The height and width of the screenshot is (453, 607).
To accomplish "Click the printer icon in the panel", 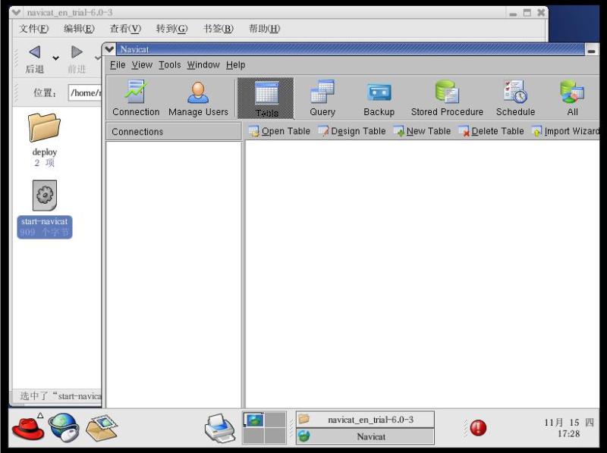I will pos(220,429).
